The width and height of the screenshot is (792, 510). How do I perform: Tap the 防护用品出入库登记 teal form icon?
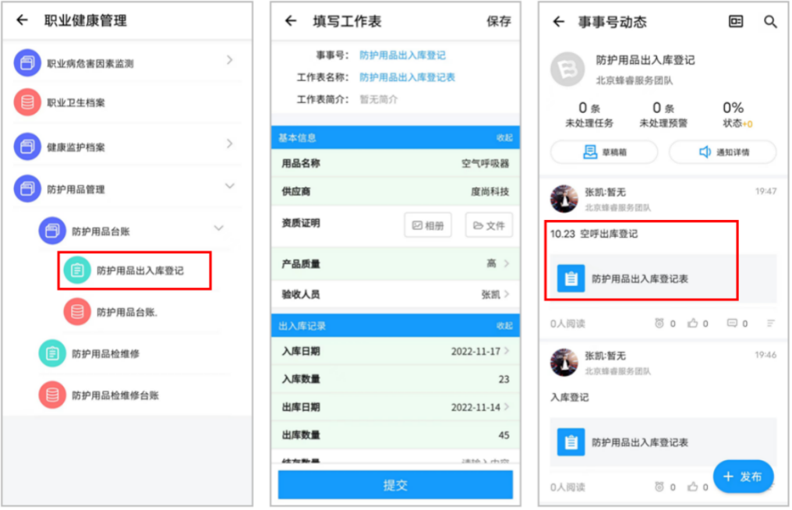77,271
